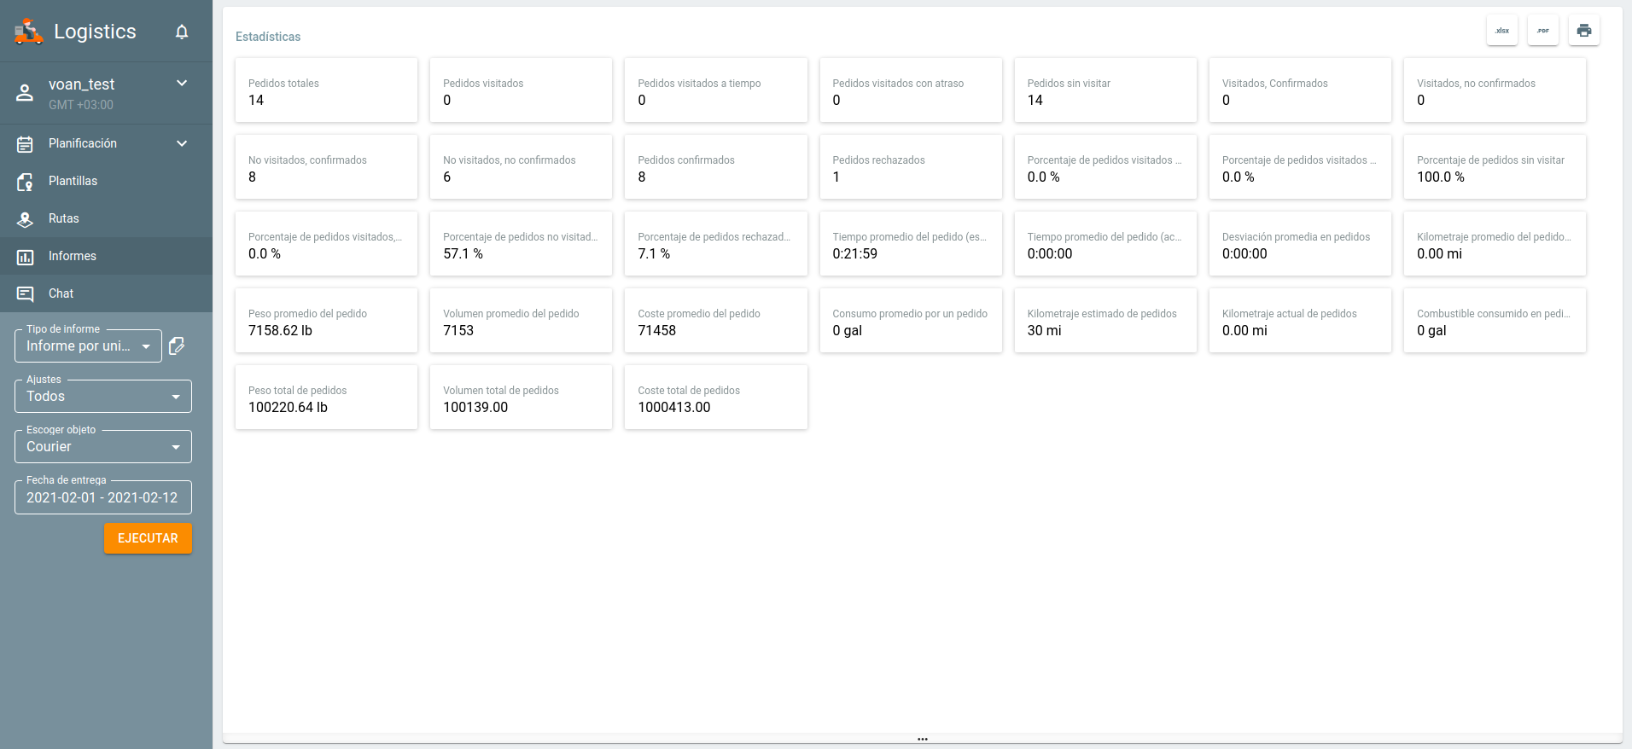Click the notification bell icon

tap(182, 32)
